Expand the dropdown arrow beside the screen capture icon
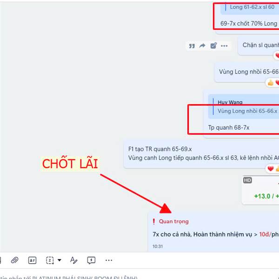The image size is (279, 279). 60,260
